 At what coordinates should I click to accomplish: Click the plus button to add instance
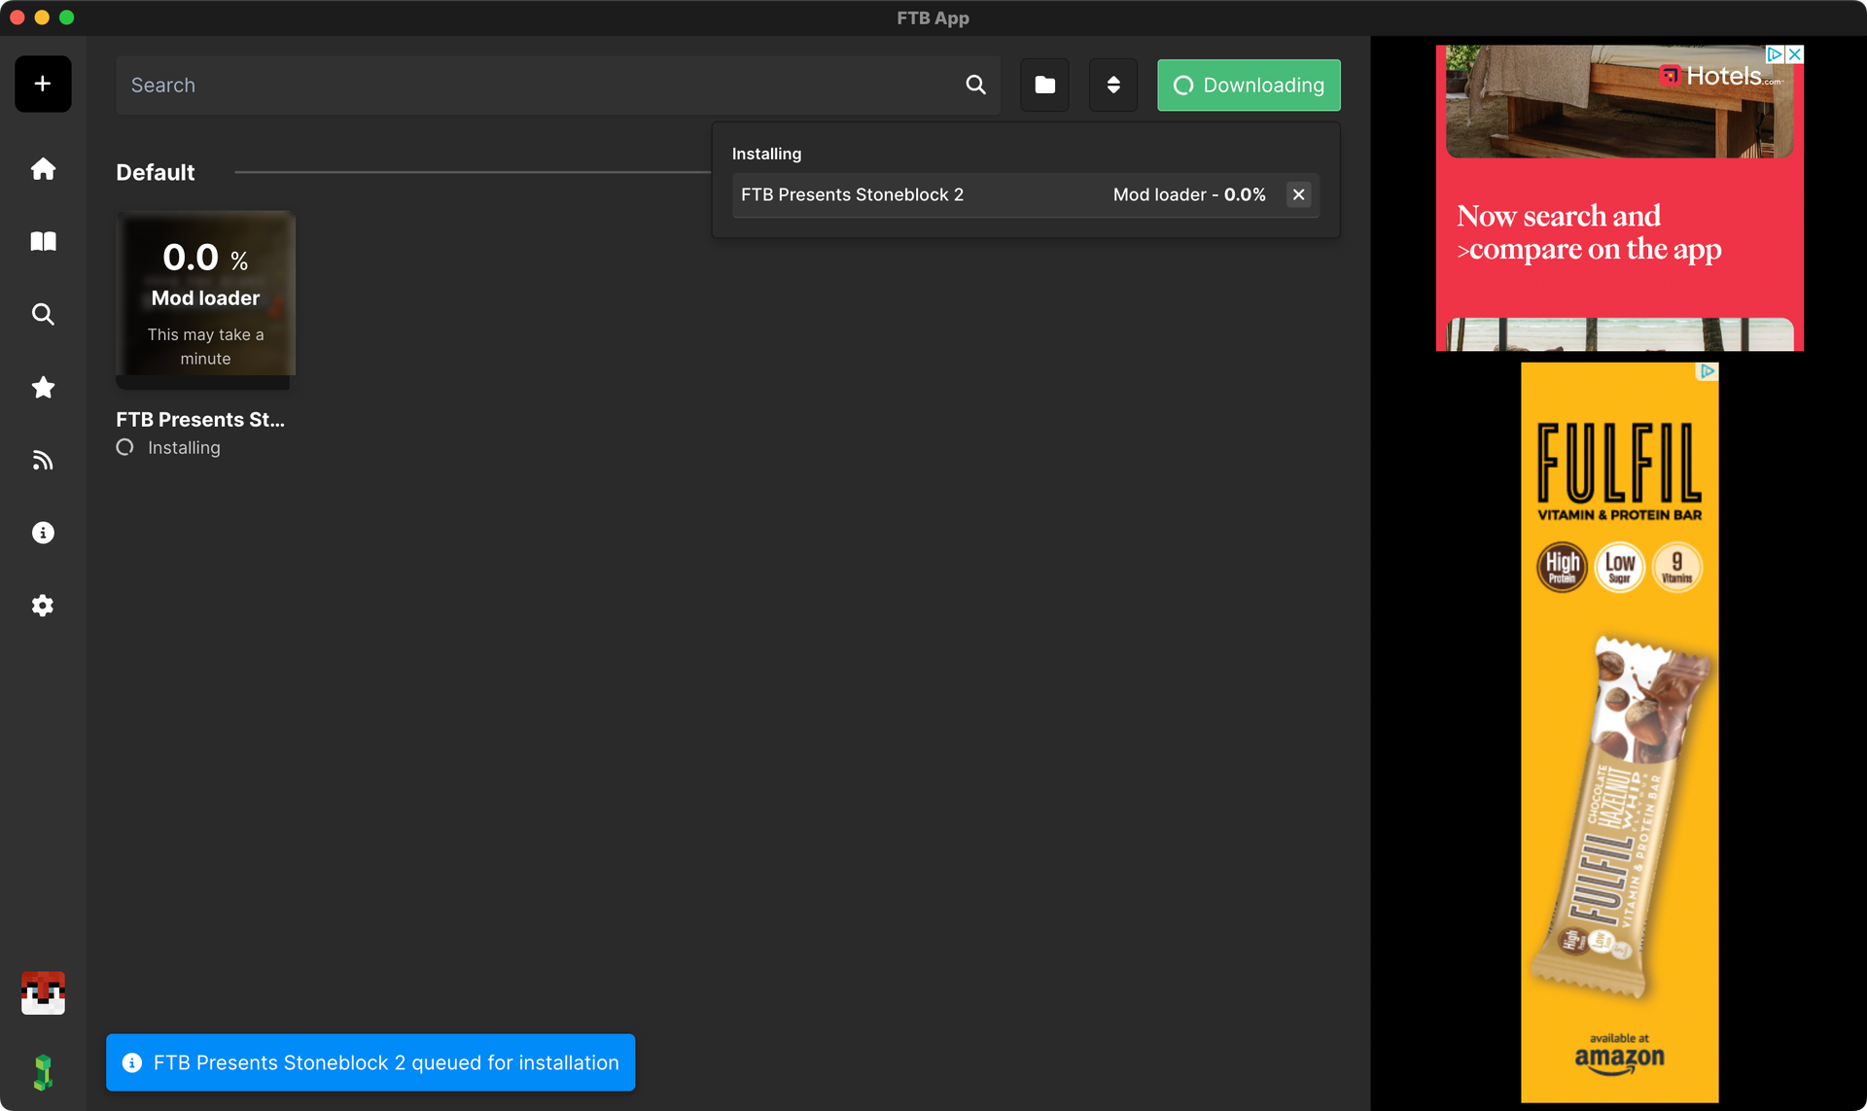coord(43,84)
